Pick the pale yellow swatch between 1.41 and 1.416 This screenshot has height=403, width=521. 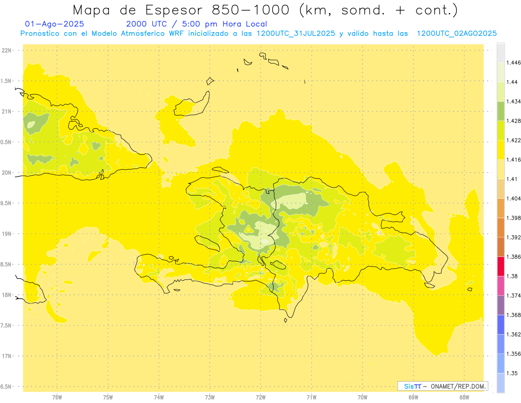pyautogui.click(x=501, y=169)
